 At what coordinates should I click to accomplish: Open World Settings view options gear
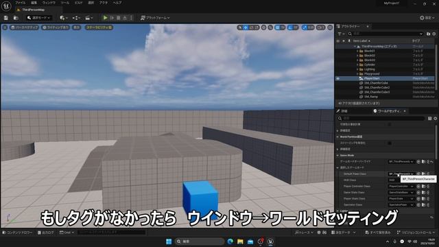point(436,119)
